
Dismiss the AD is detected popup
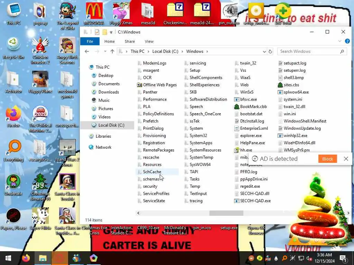346,159
